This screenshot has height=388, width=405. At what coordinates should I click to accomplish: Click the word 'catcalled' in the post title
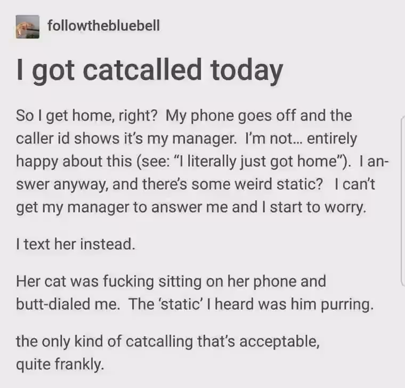142,69
